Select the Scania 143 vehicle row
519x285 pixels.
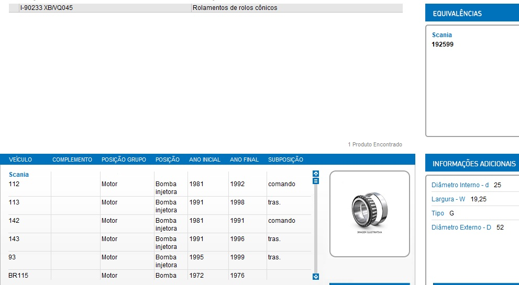coord(14,239)
